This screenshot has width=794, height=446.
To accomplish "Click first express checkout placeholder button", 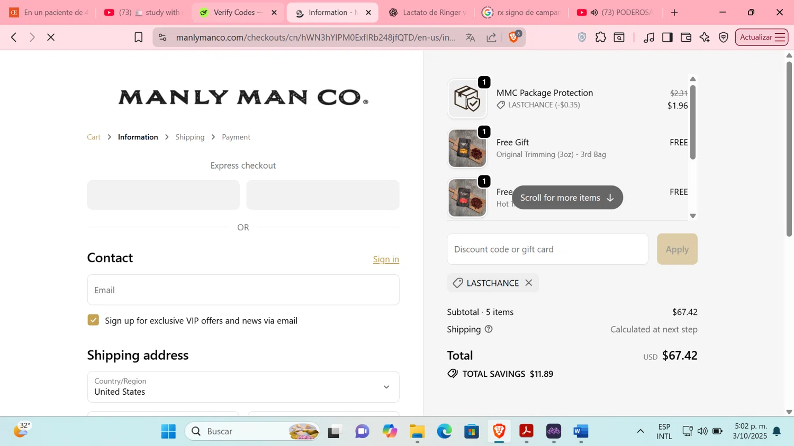I will [x=164, y=194].
